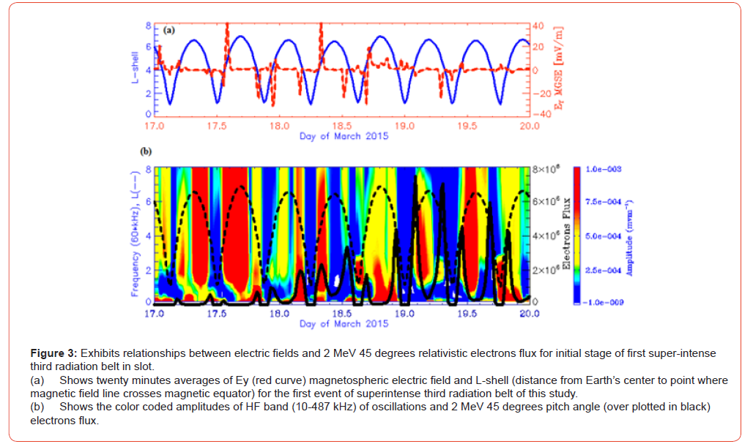Click the '2×10⁶' electron flux tick label

546,271
